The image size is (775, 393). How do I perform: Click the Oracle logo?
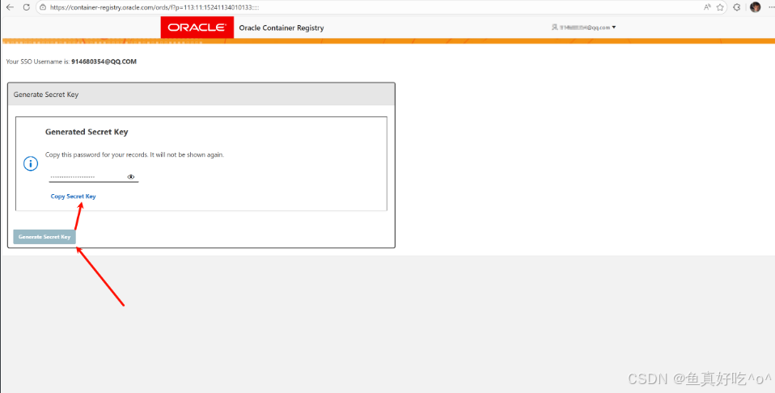coord(197,27)
